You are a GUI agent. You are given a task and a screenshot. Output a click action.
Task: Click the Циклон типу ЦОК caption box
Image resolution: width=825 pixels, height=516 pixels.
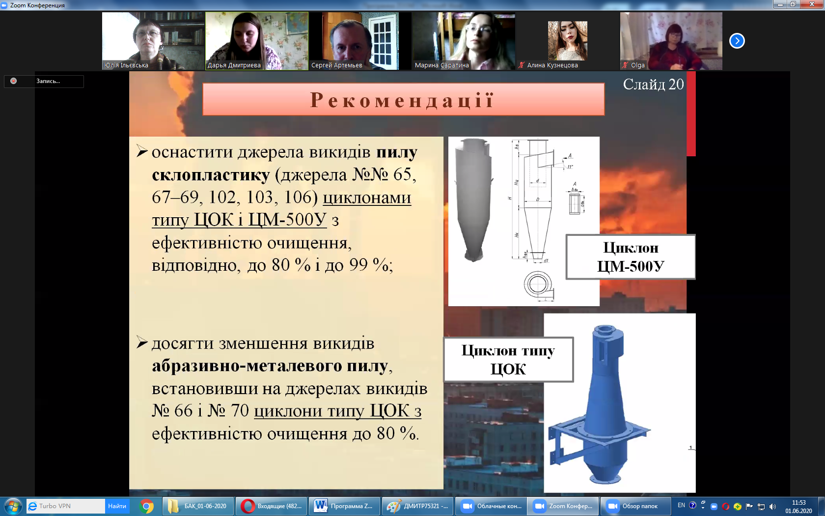pos(508,360)
